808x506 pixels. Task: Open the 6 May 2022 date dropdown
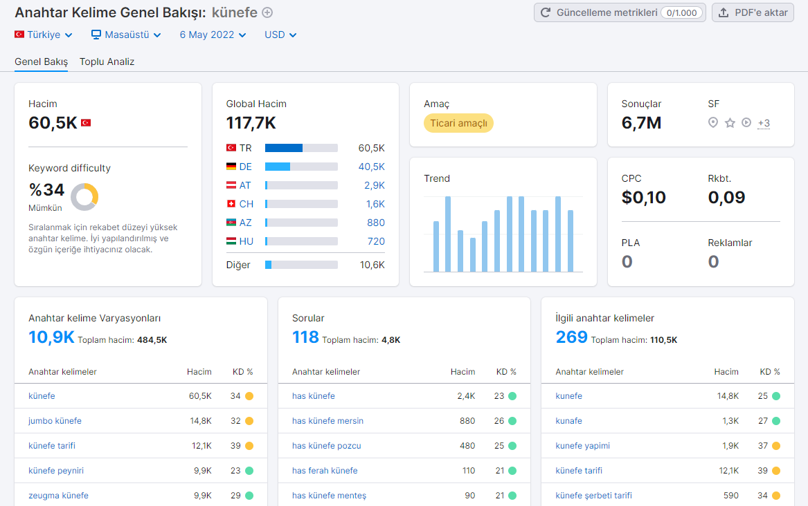point(213,35)
